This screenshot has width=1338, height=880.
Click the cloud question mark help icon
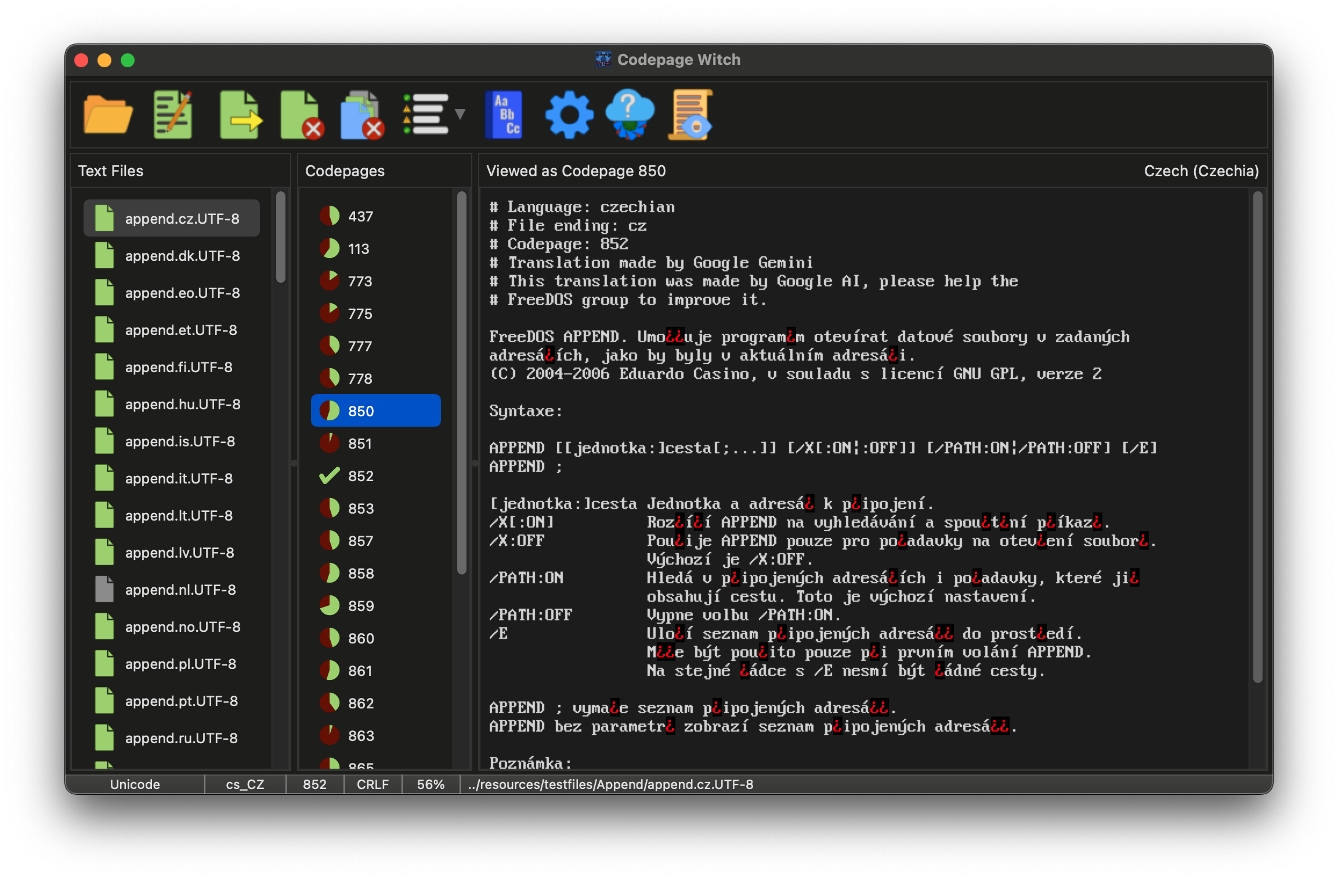(x=630, y=114)
